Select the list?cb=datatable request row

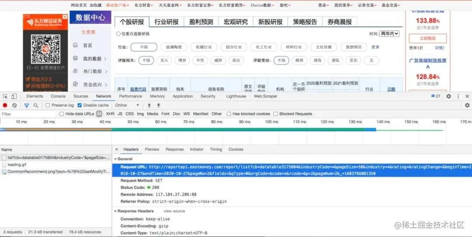[56, 158]
